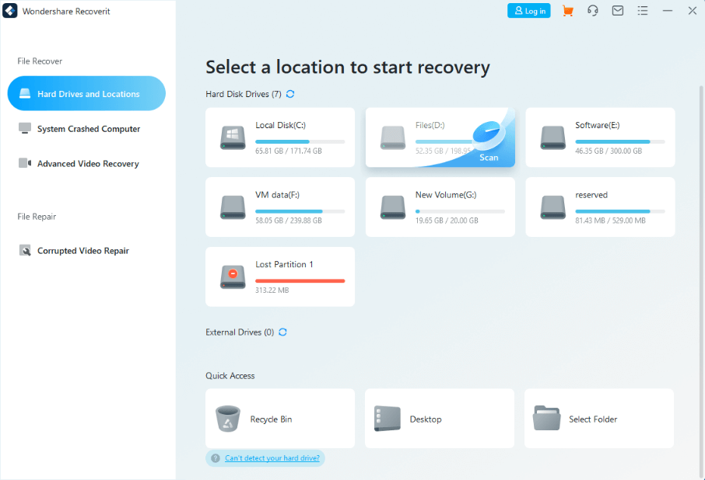Select the Lost Partition 1 drive icon
This screenshot has width=705, height=480.
(233, 277)
